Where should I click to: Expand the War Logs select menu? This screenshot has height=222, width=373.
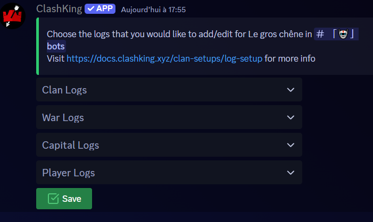[160, 117]
